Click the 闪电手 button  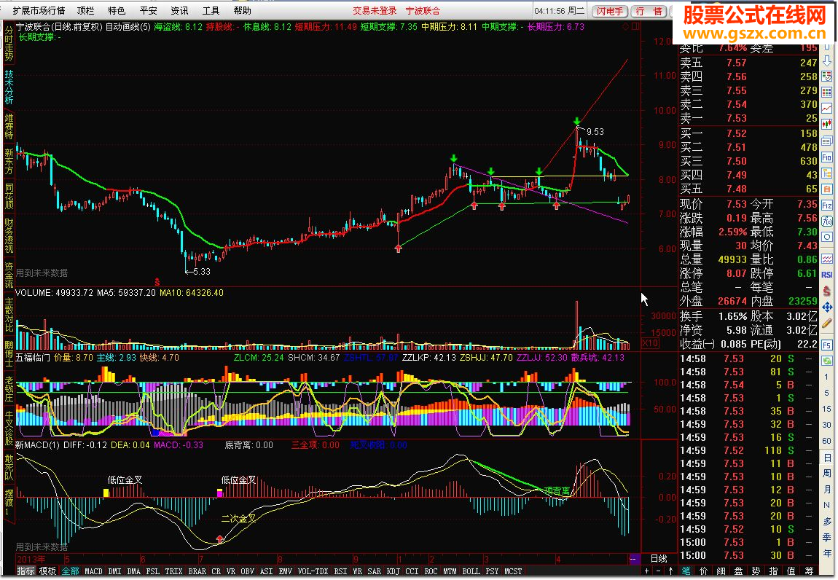point(610,11)
